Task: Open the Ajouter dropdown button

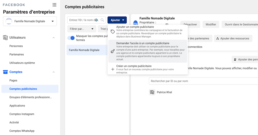Action: [x=117, y=20]
